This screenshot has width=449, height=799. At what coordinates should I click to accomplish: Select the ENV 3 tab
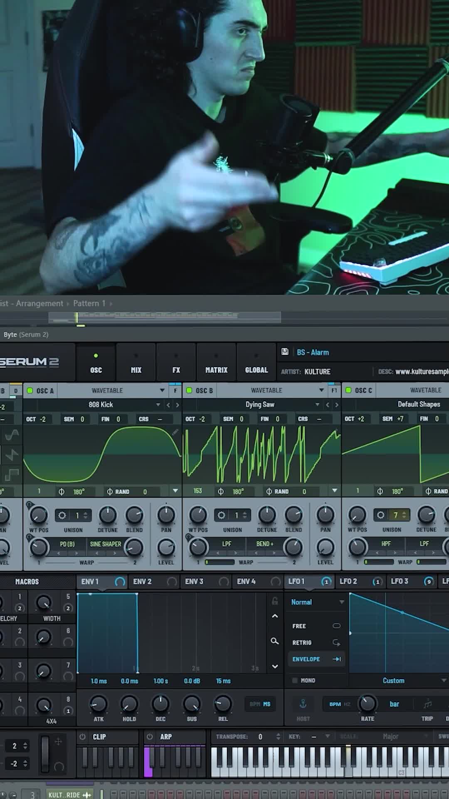click(206, 581)
